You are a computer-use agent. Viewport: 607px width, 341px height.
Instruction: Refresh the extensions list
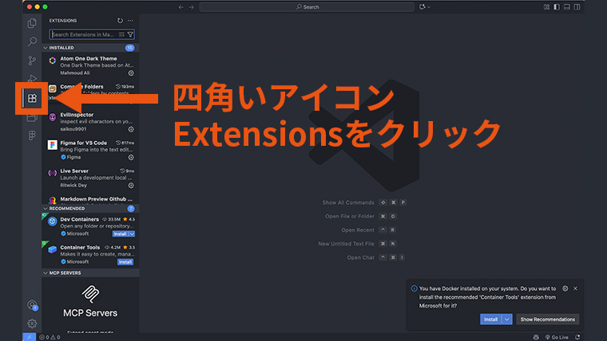click(x=120, y=20)
